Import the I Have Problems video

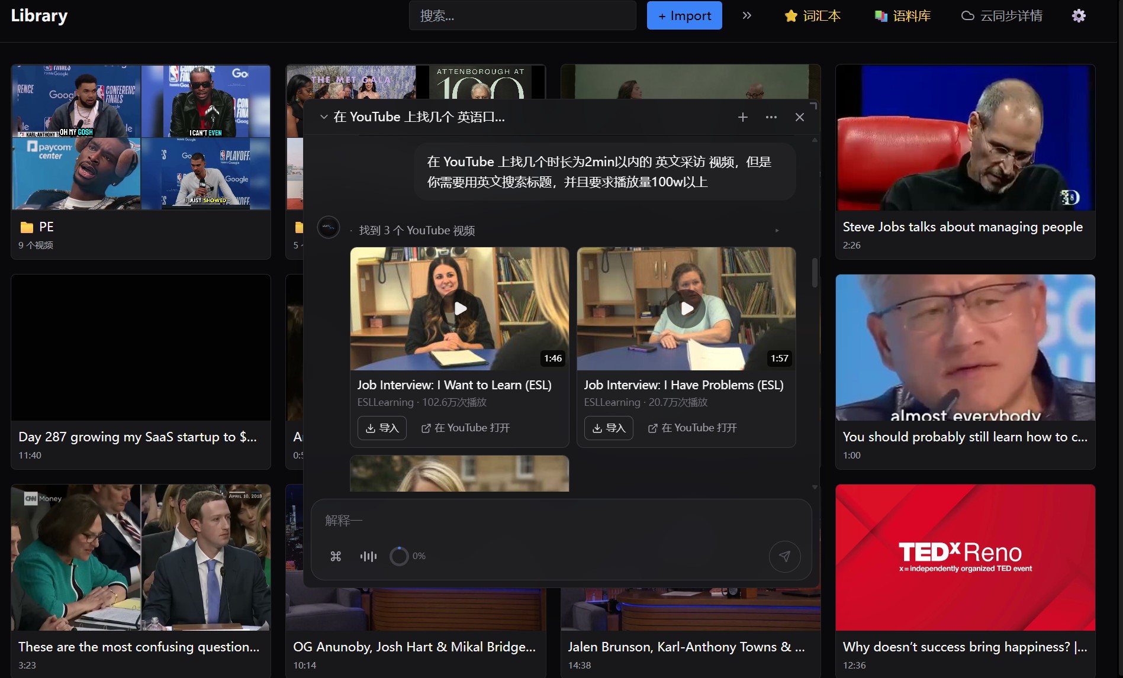point(609,428)
